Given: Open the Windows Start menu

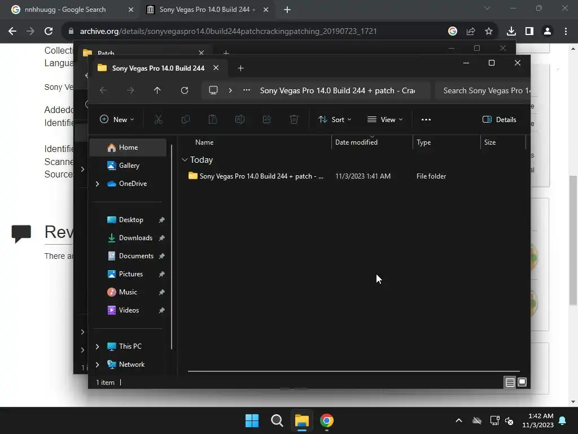Looking at the screenshot, I should coord(252,420).
